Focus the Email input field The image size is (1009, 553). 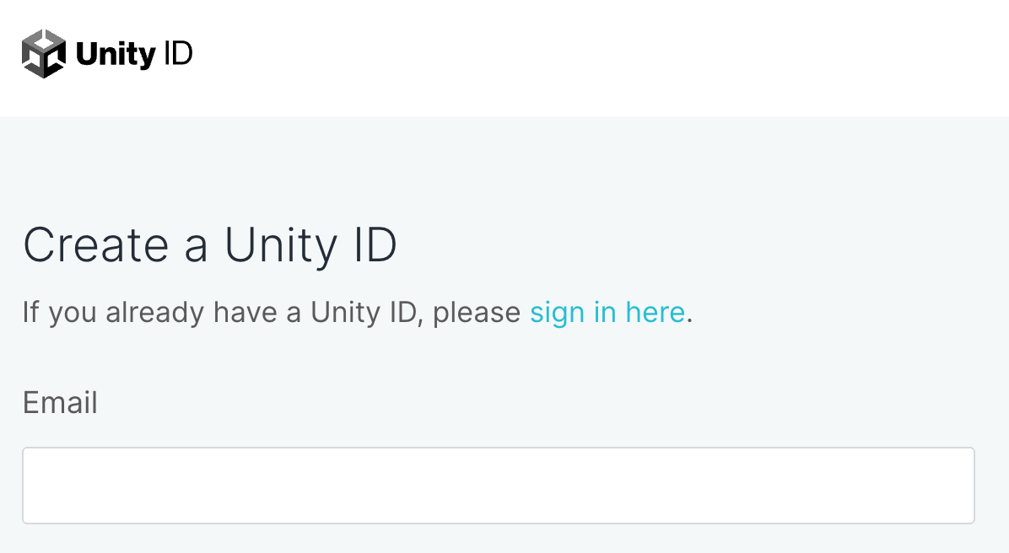click(x=498, y=486)
